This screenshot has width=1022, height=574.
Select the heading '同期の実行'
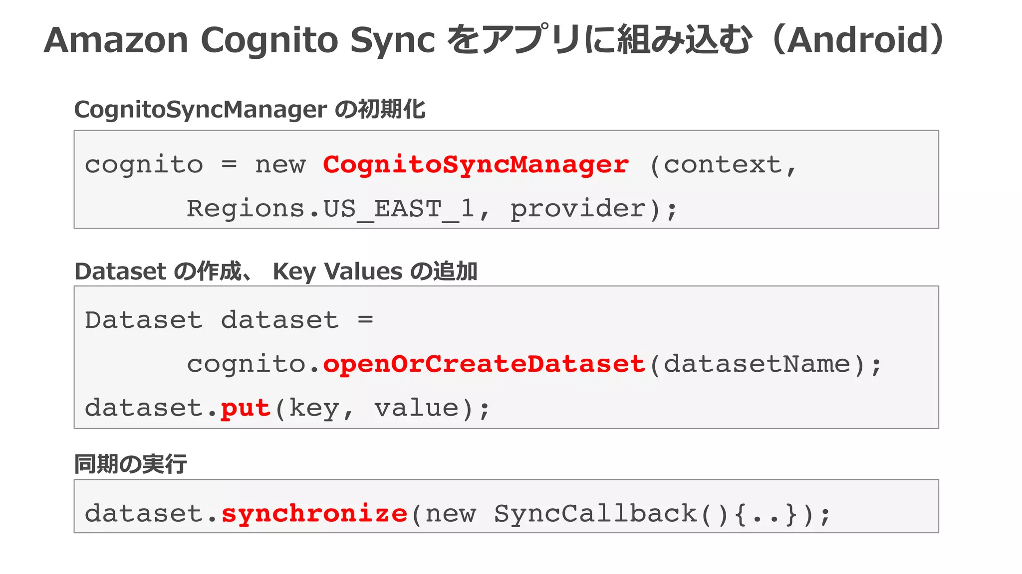coord(130,464)
